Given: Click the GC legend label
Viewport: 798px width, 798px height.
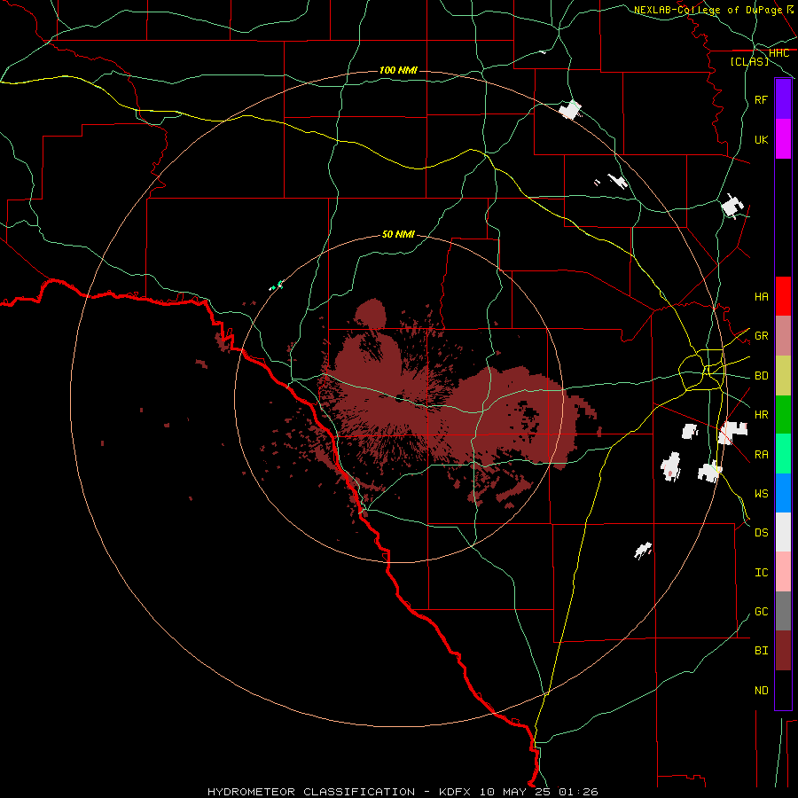Looking at the screenshot, I should 761,612.
